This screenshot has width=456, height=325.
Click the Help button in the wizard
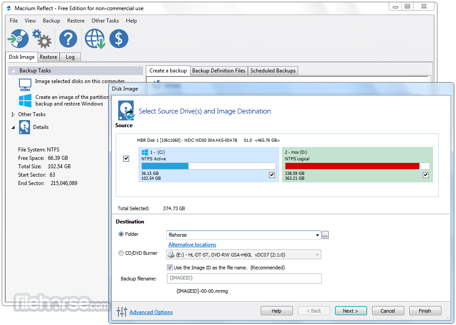(277, 311)
